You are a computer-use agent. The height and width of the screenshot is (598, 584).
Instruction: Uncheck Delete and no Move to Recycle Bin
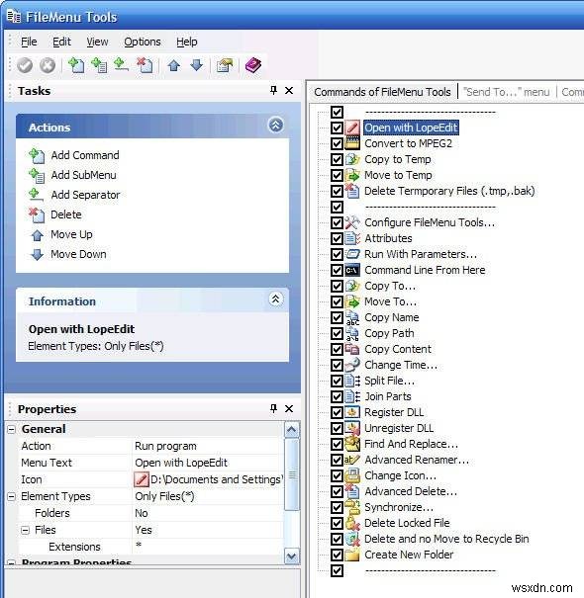click(337, 539)
